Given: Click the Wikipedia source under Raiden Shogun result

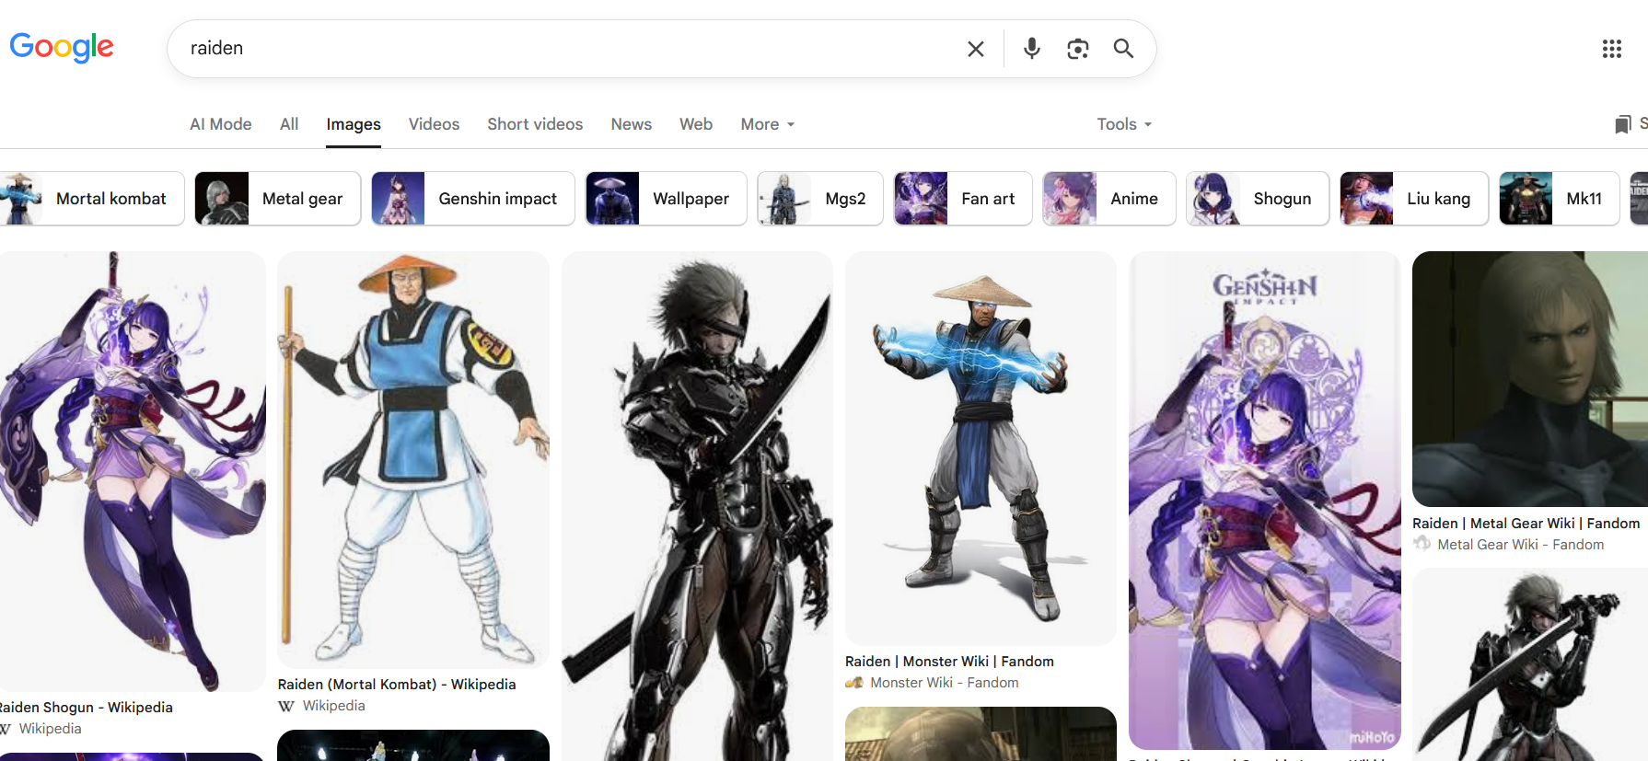Looking at the screenshot, I should [x=50, y=729].
